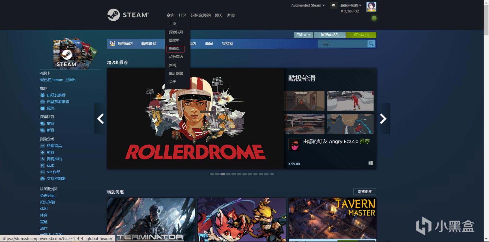Click the 支持控制器 gamepad icon
This screenshot has height=242, width=489.
point(42,179)
